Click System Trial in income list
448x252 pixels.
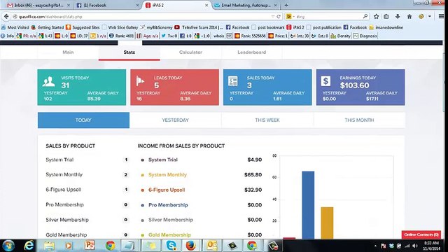(163, 160)
